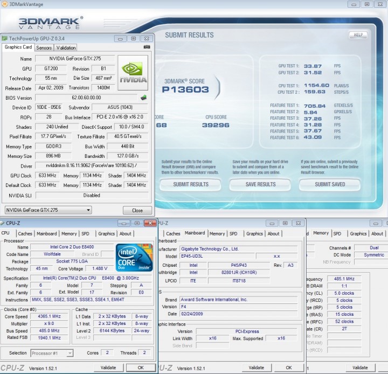Click the Southbridge value 82801JR (ICH10R)
The width and height of the screenshot is (388, 374).
coord(239,273)
